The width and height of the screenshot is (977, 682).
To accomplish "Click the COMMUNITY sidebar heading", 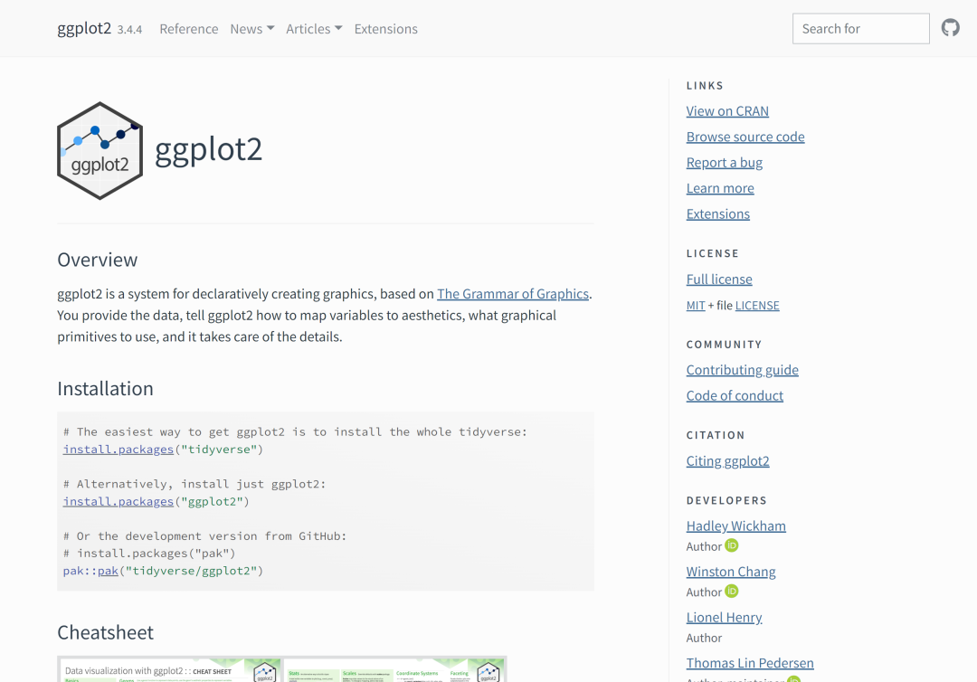I will pos(724,345).
